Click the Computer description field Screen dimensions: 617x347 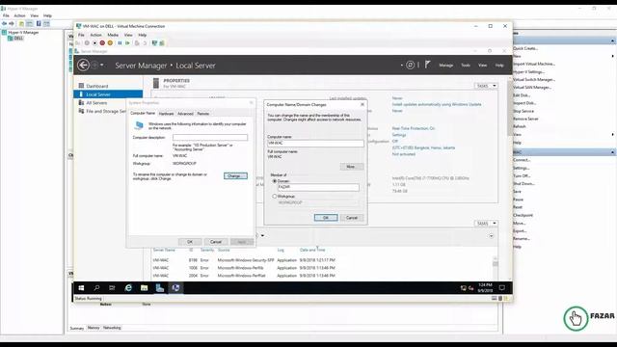click(210, 137)
